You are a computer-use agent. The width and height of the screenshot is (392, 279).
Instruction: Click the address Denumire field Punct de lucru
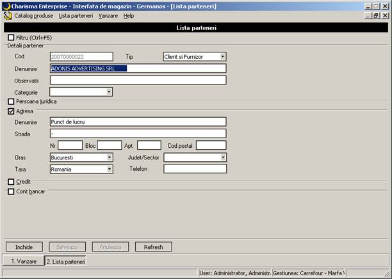pyautogui.click(x=138, y=122)
